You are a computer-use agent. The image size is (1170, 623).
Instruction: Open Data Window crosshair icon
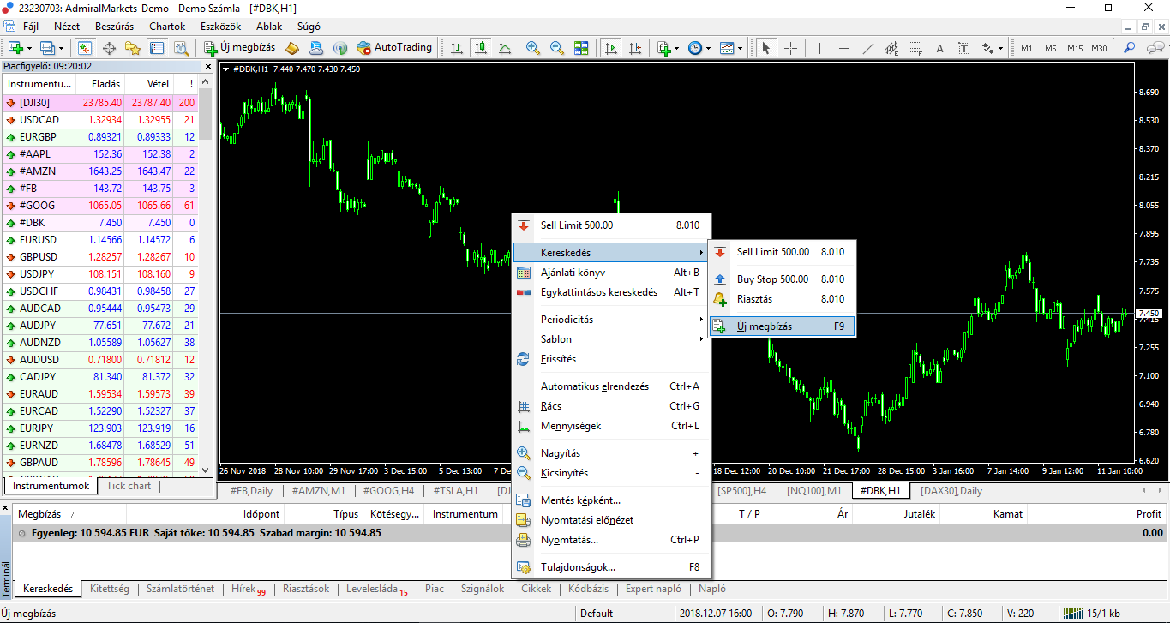(109, 48)
